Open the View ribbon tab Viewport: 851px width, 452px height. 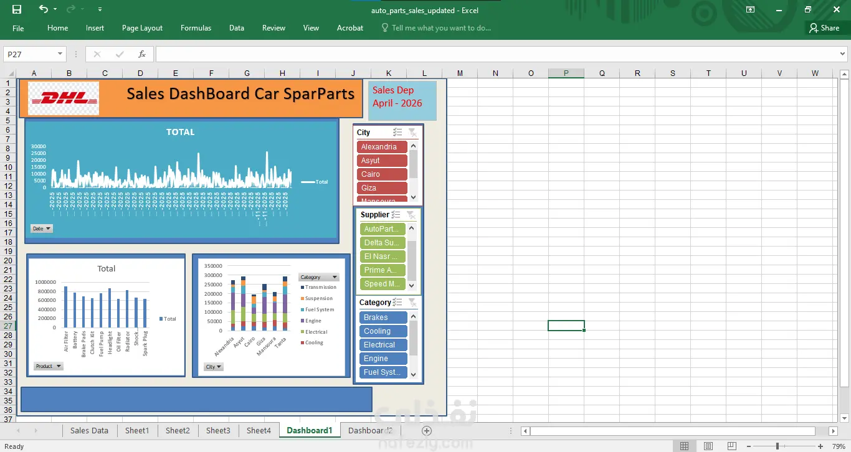tap(311, 28)
